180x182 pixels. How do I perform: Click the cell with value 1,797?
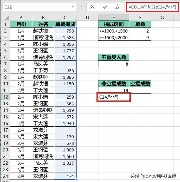pyautogui.click(x=65, y=57)
